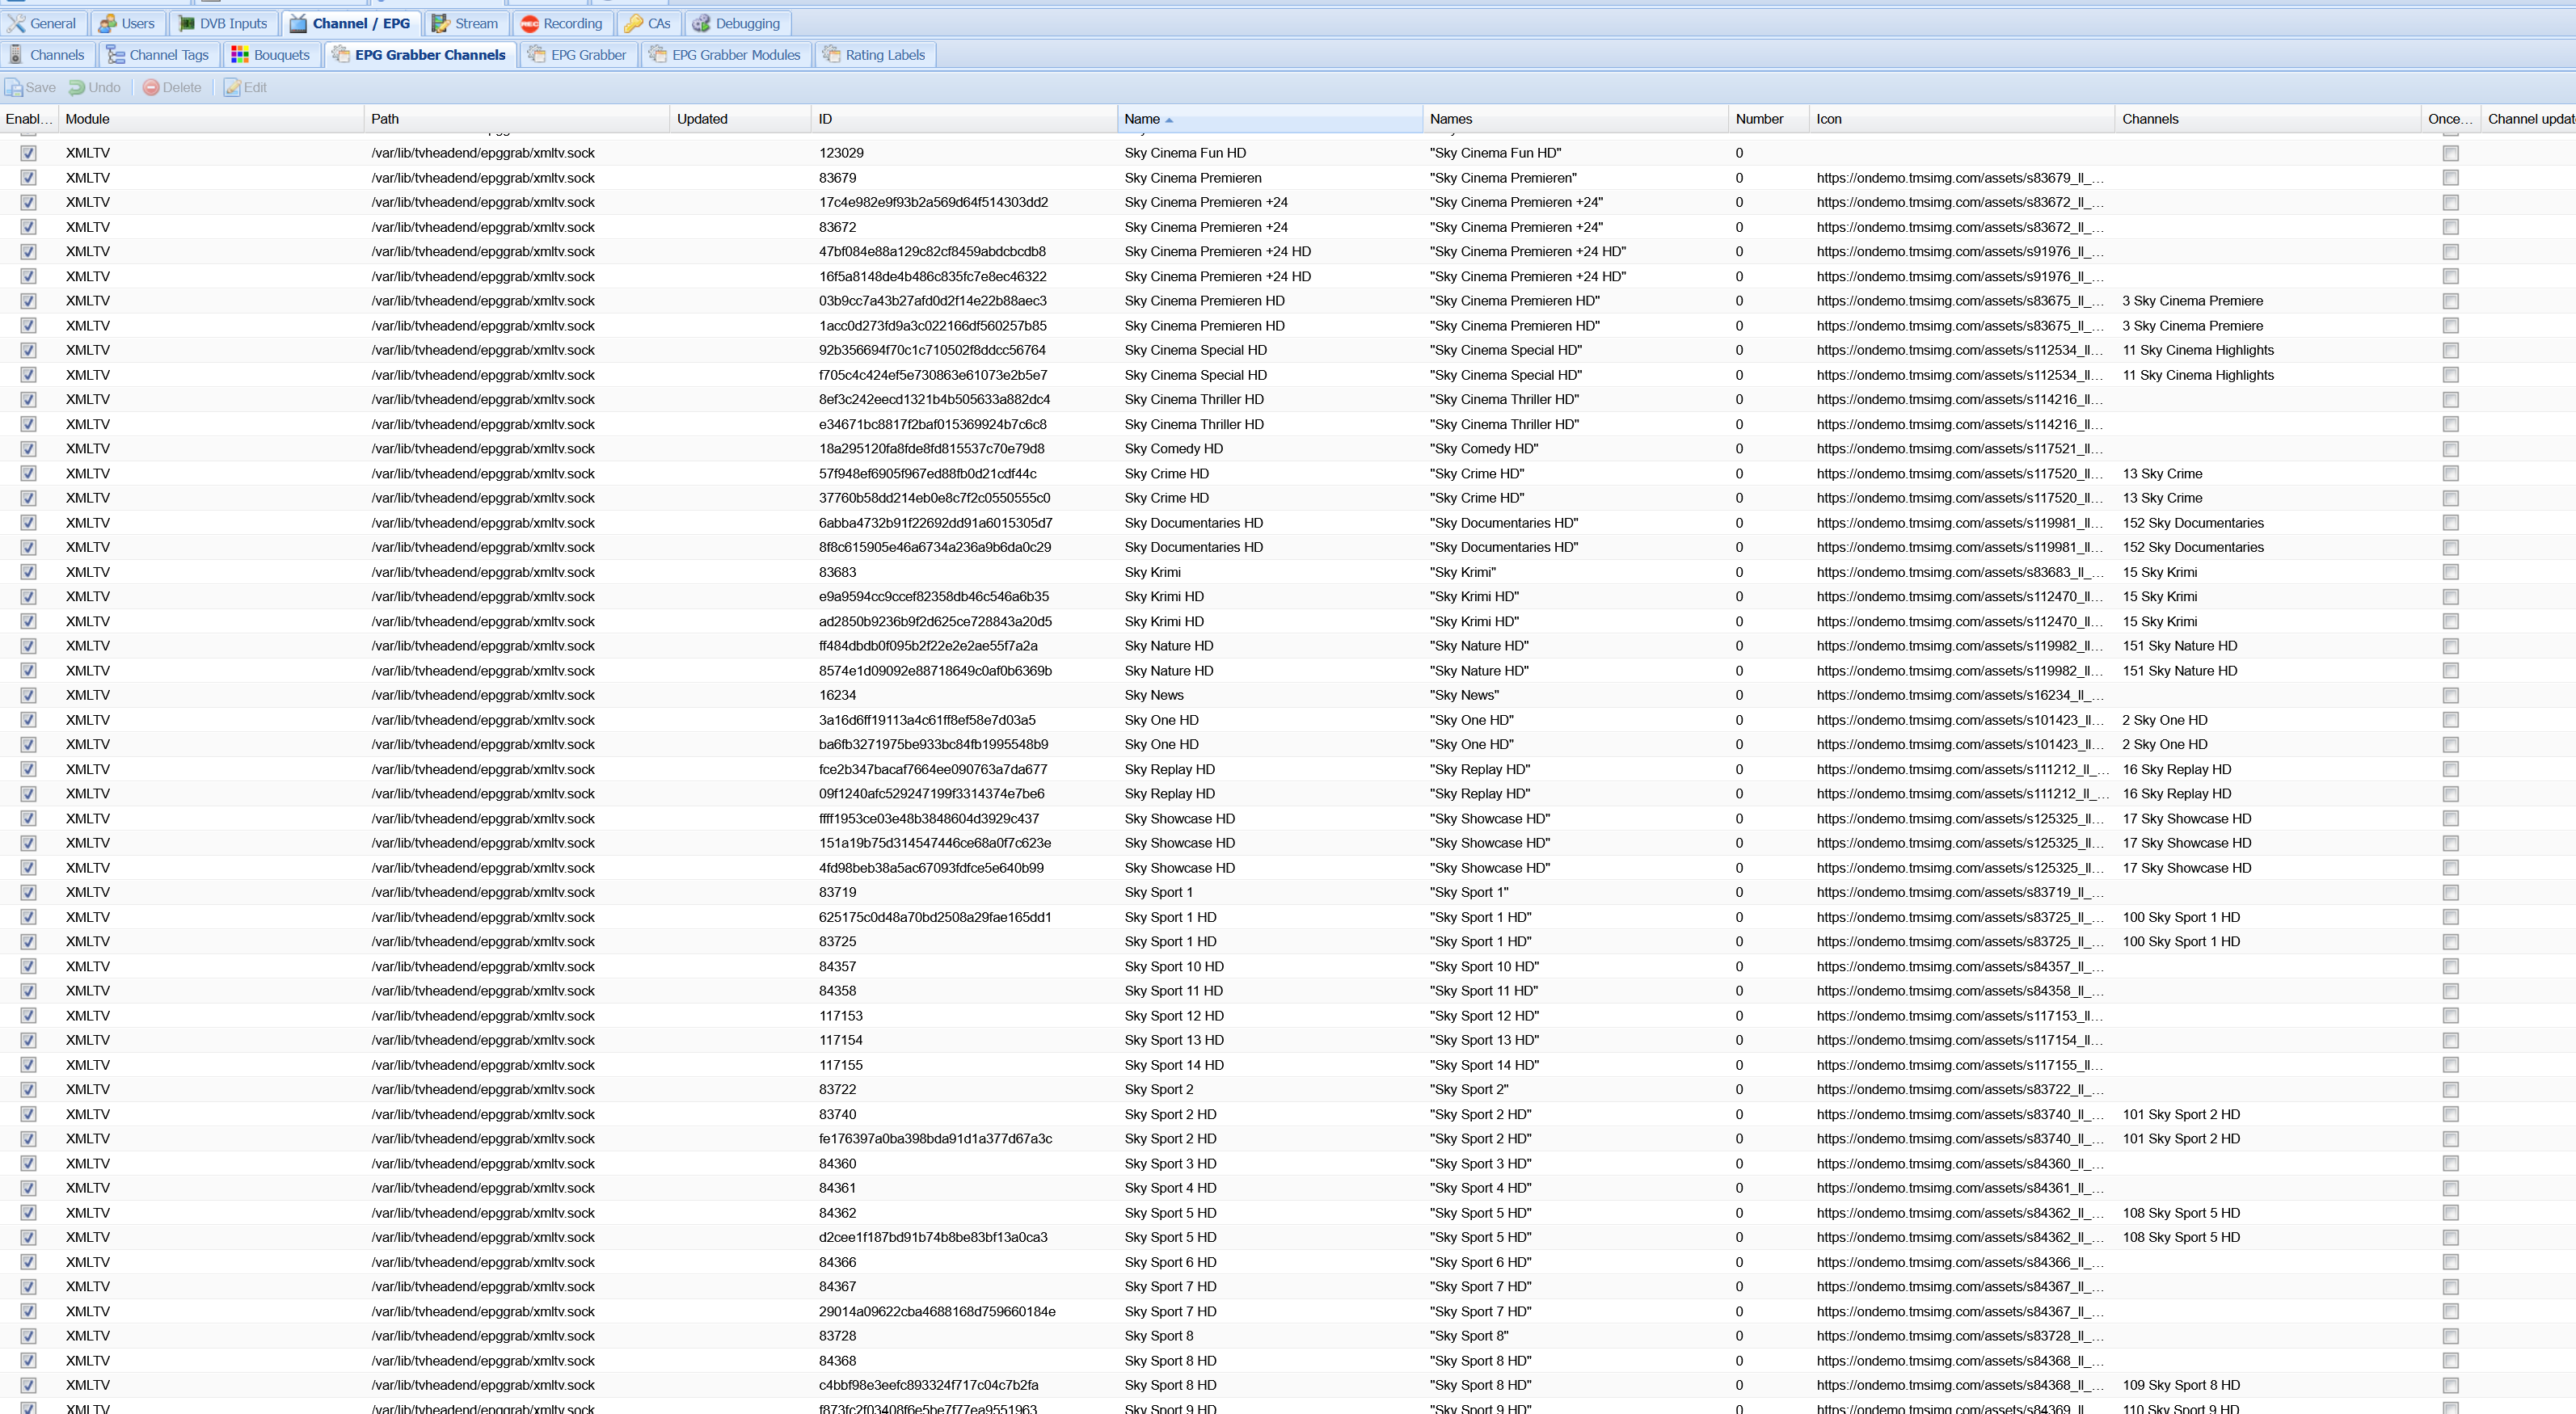Select the Sky Sport 14 HD name cell
This screenshot has width=2576, height=1414.
[1270, 1065]
